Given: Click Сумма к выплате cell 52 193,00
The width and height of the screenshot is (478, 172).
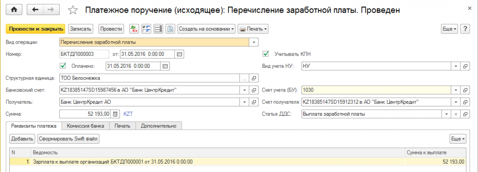Looking at the screenshot, I should click(x=436, y=162).
